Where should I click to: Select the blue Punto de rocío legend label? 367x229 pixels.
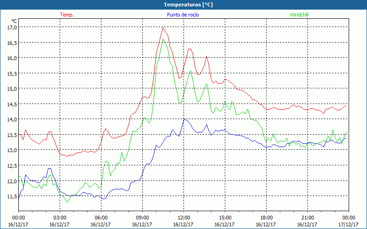coord(183,15)
